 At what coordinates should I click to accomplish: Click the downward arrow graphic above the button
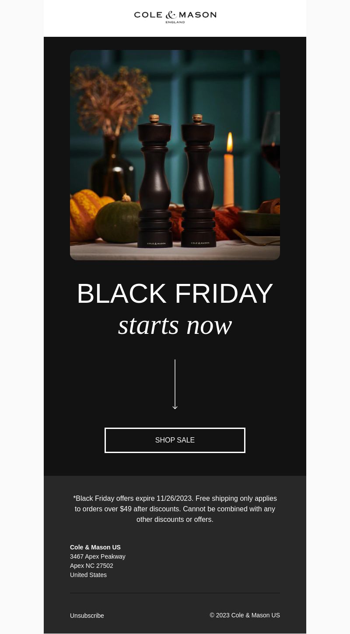175,384
